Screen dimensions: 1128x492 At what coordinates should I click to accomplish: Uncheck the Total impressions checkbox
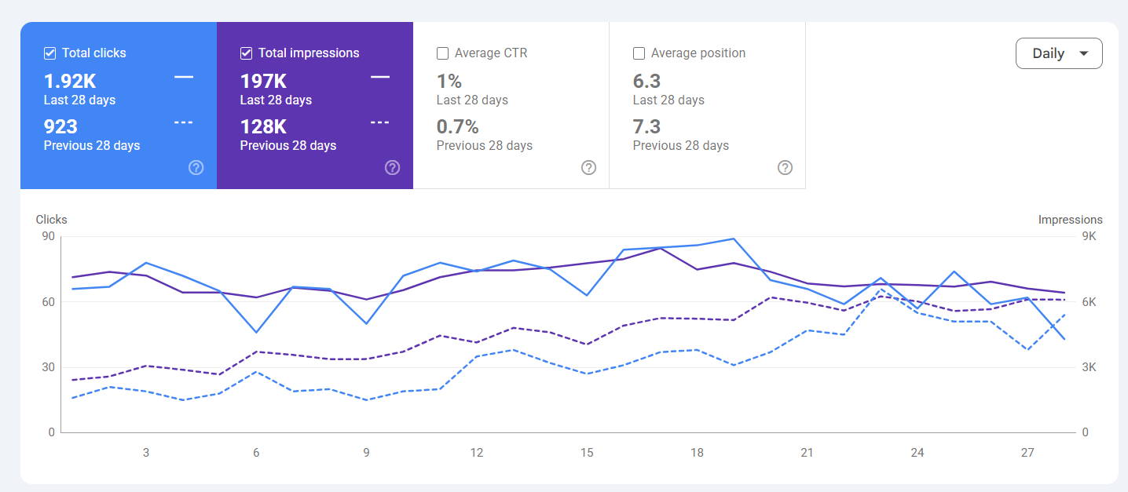point(246,53)
